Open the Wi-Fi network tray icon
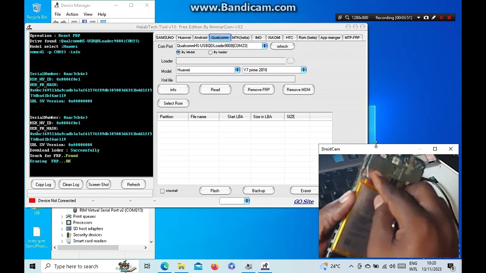486x273 pixels. (385, 266)
